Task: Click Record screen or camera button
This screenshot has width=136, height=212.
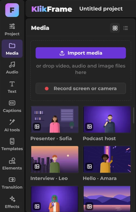Action: point(81,89)
